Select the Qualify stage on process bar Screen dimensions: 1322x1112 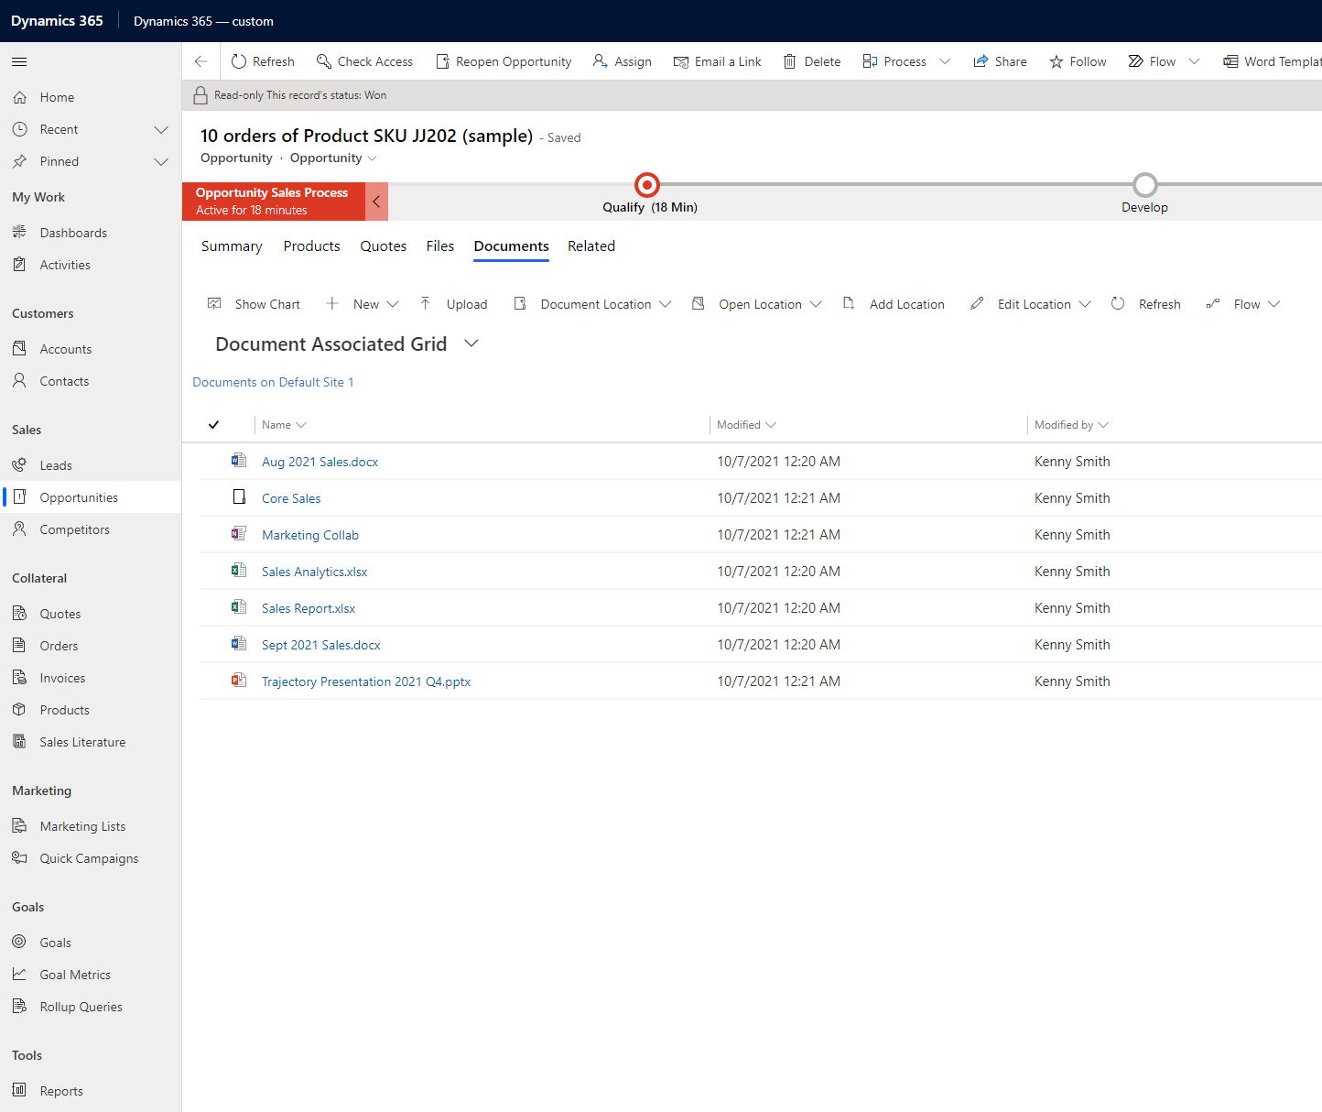[x=647, y=185]
